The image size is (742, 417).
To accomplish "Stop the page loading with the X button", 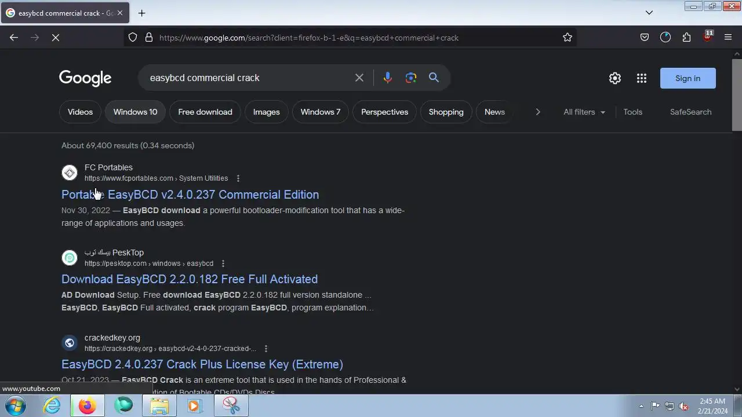I will pyautogui.click(x=56, y=38).
